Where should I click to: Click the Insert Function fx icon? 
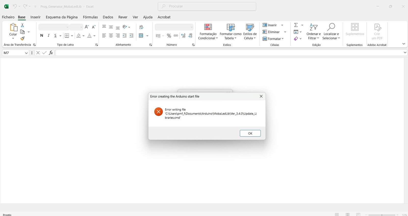(51, 53)
